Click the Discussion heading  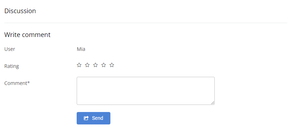click(x=20, y=11)
